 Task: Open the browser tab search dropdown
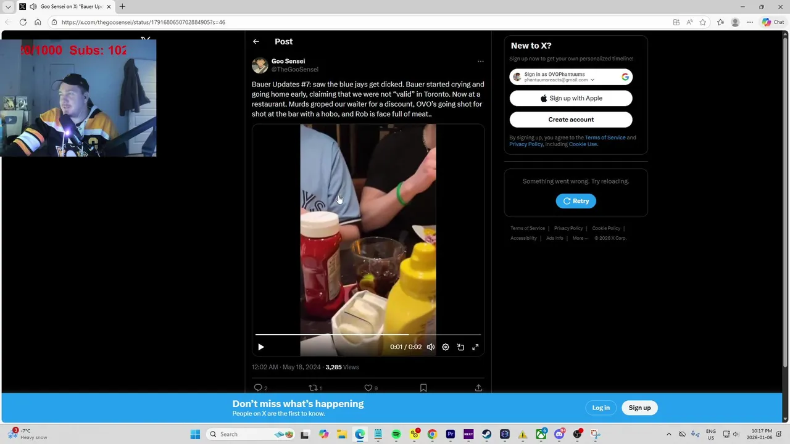pyautogui.click(x=8, y=7)
